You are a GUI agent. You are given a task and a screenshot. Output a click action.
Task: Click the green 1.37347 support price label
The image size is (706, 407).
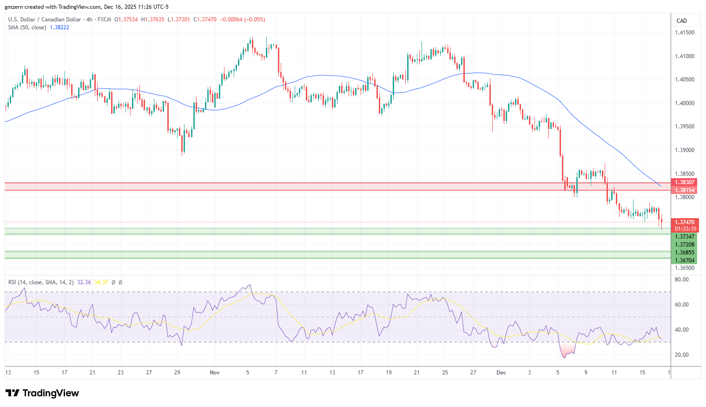685,237
